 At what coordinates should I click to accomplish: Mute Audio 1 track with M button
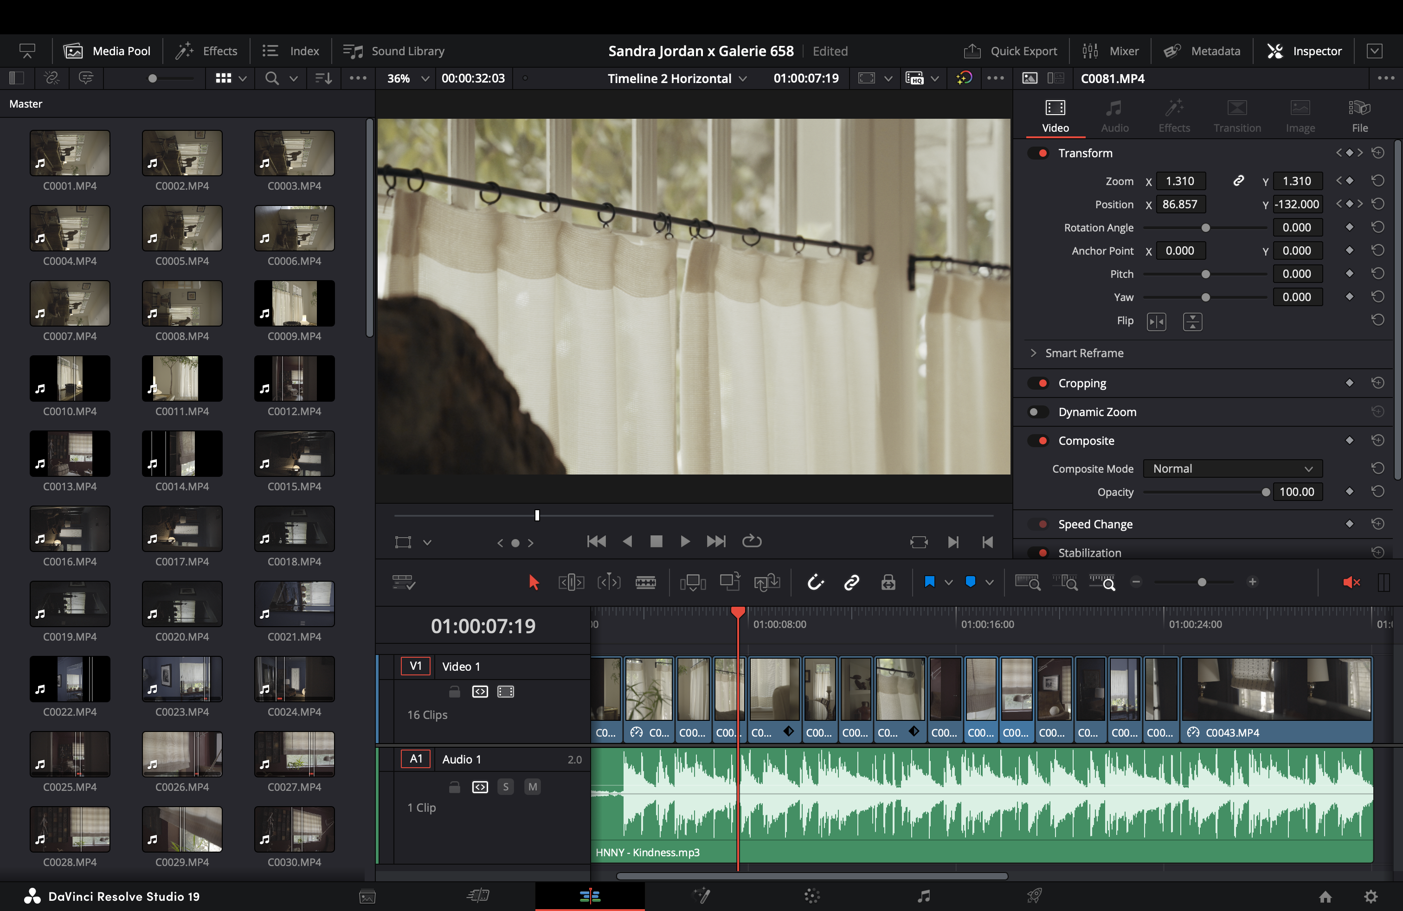[x=532, y=787]
